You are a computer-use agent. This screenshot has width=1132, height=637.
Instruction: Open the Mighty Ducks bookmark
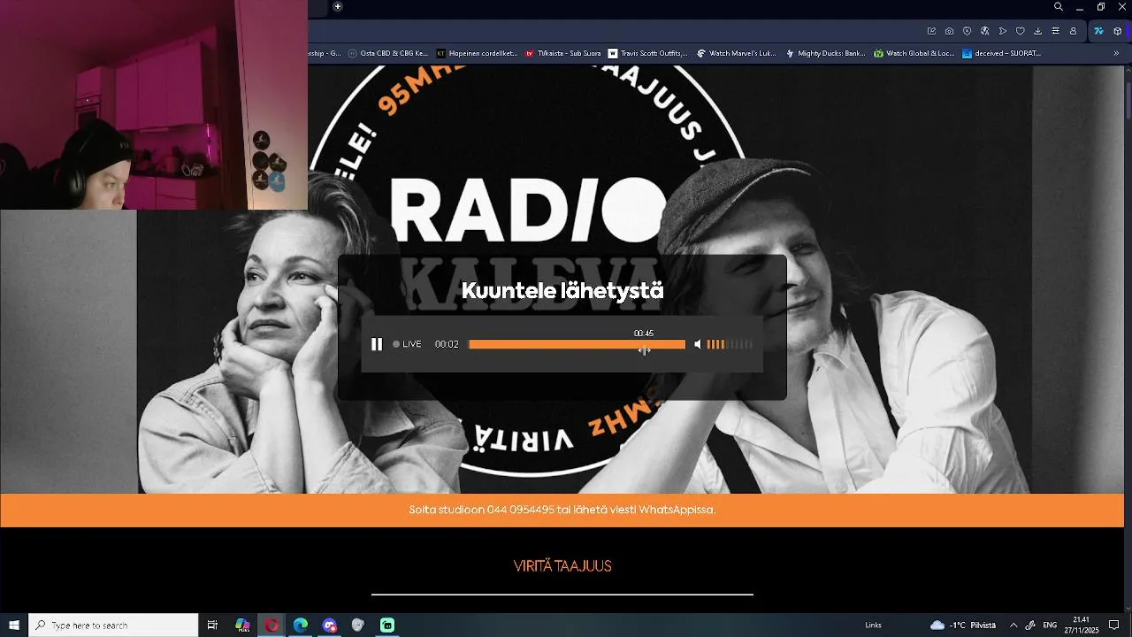point(826,53)
